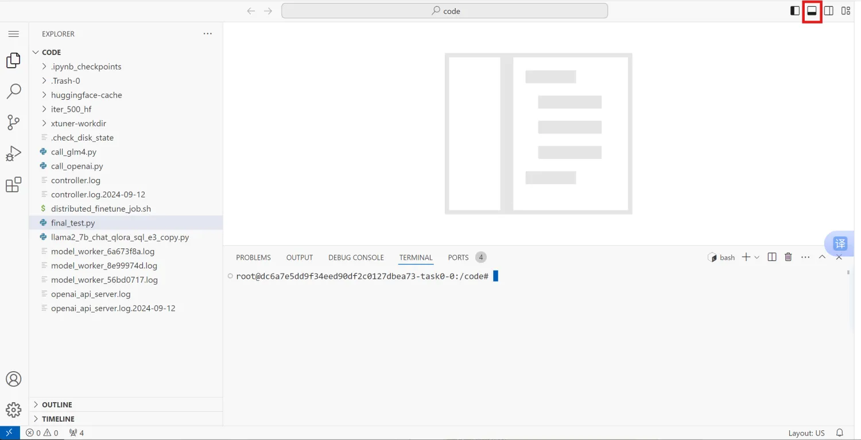Image resolution: width=861 pixels, height=440 pixels.
Task: Open the Run and Debug view
Action: click(13, 153)
